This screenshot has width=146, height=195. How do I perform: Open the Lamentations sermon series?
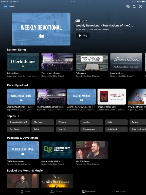(x=126, y=62)
